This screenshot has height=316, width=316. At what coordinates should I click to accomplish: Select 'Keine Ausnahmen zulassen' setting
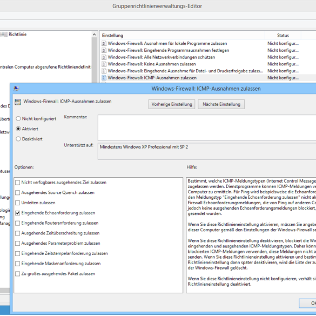[152, 64]
